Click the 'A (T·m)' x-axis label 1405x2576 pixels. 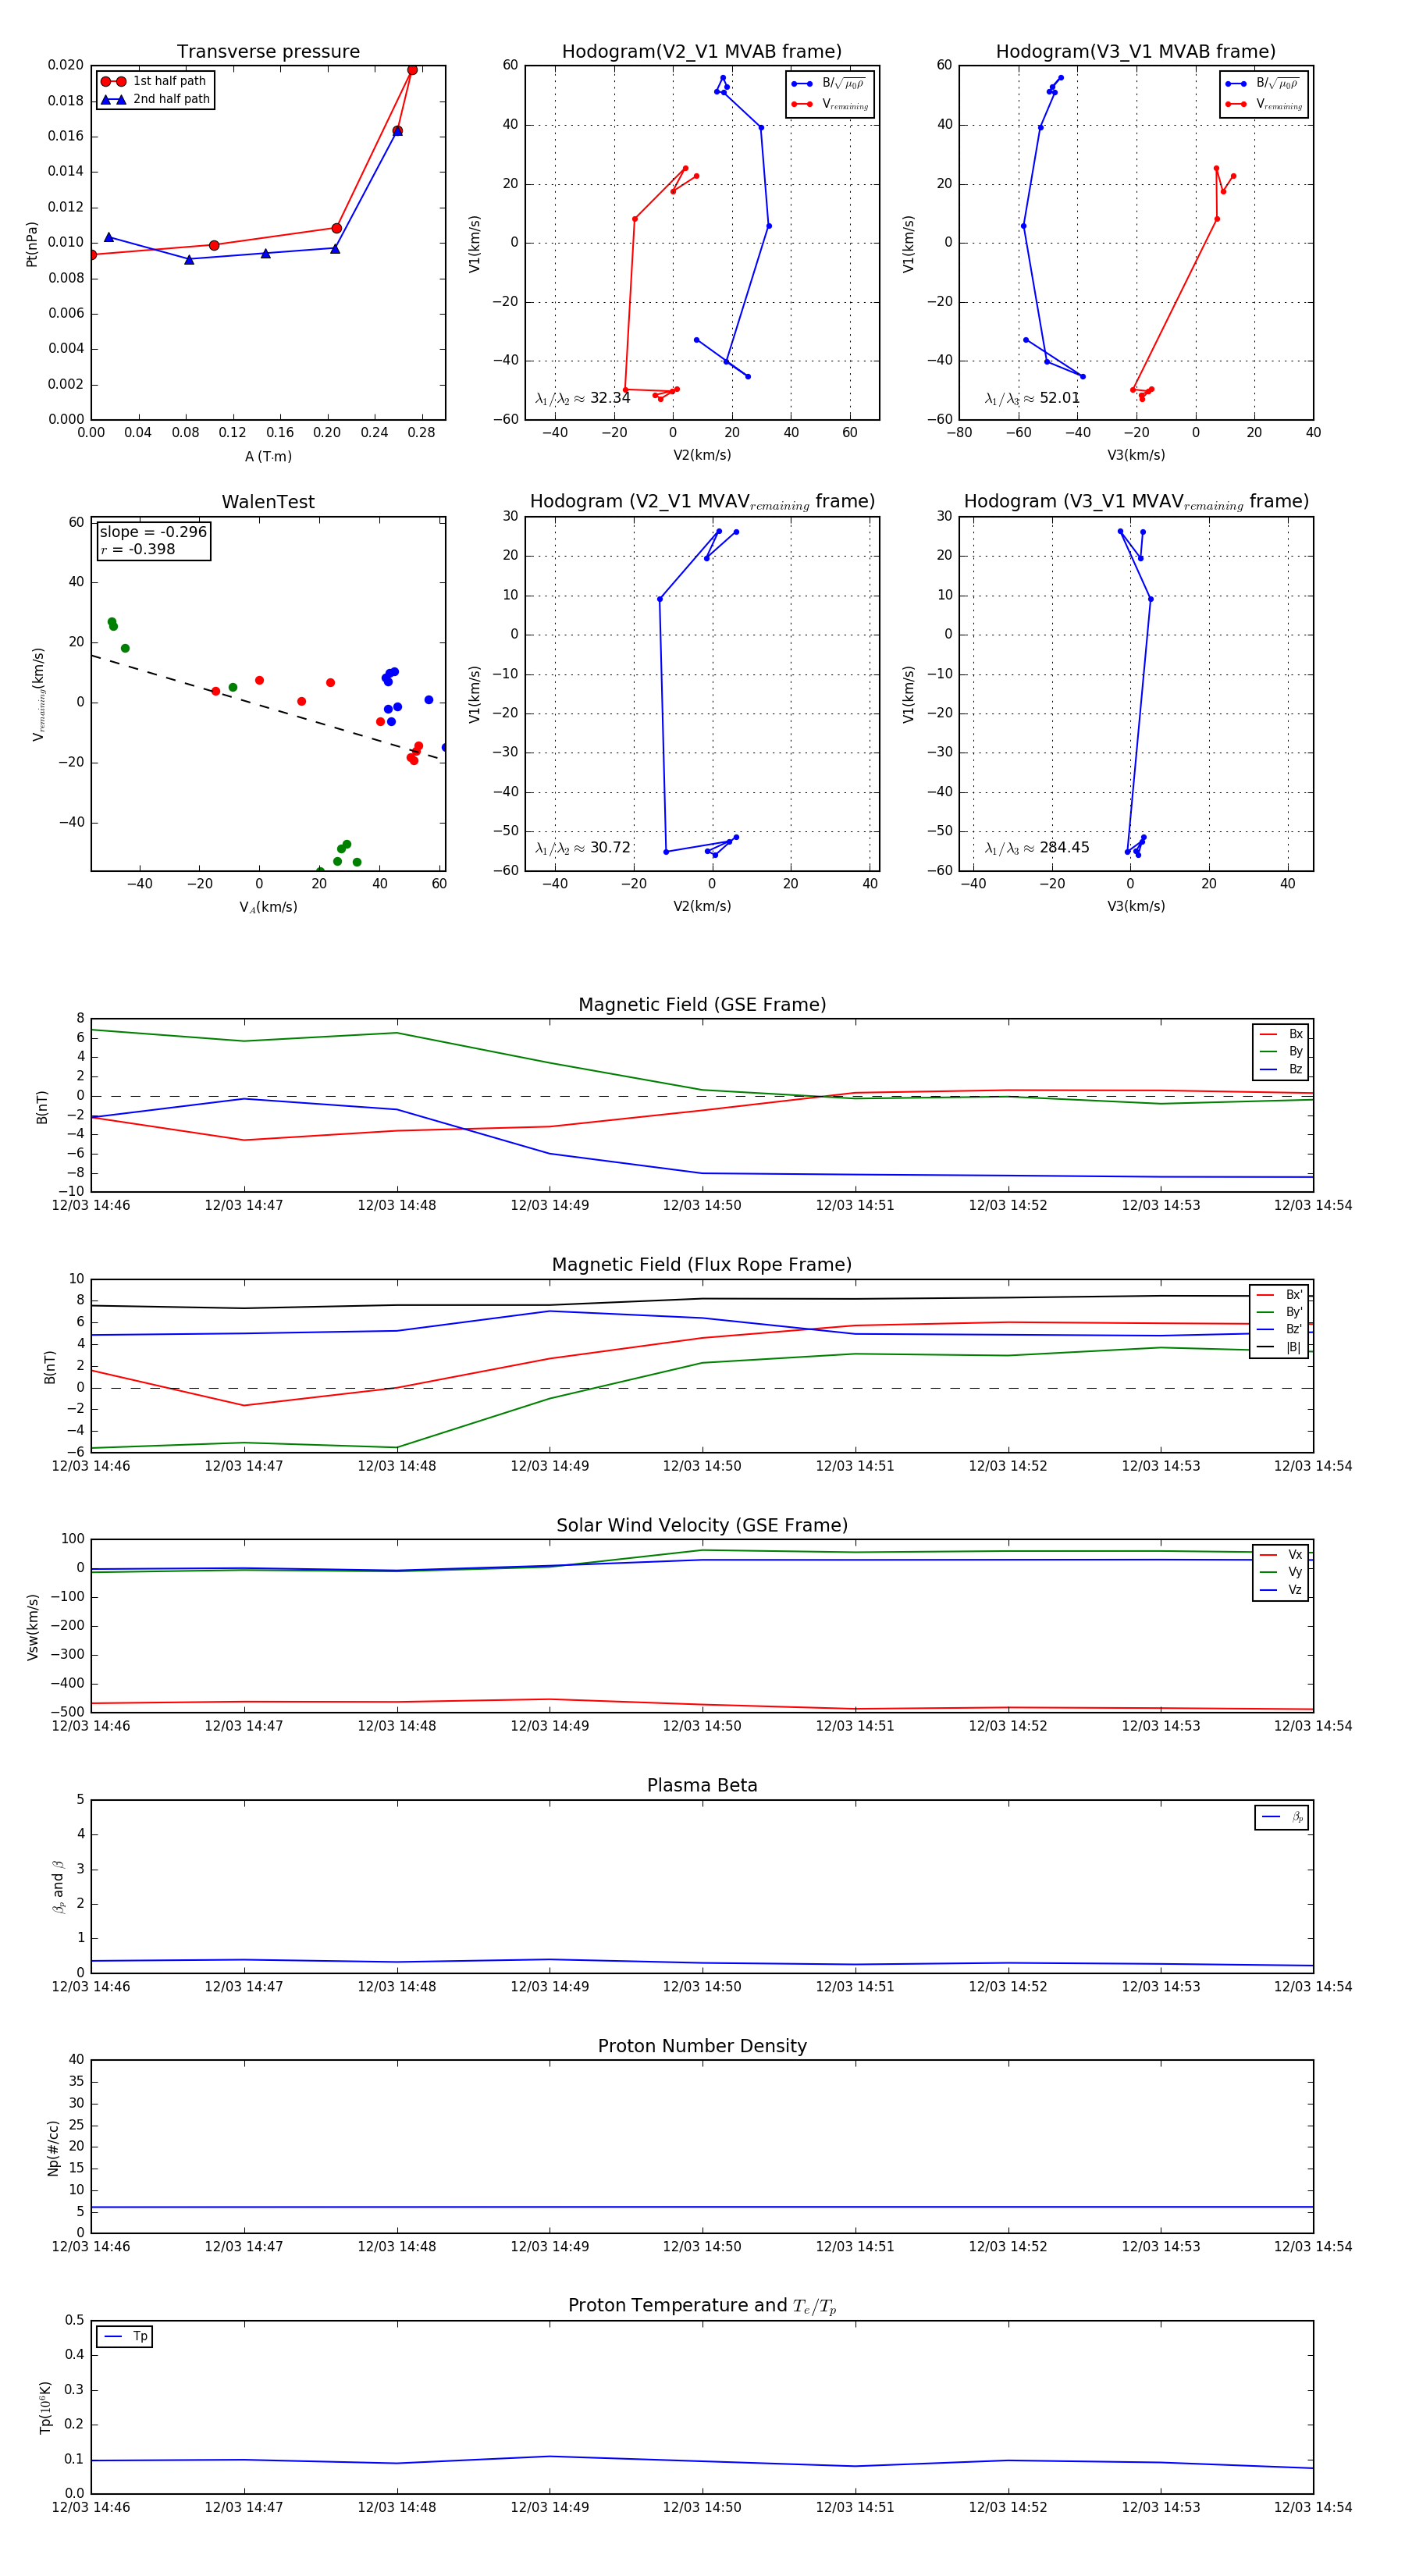point(268,457)
